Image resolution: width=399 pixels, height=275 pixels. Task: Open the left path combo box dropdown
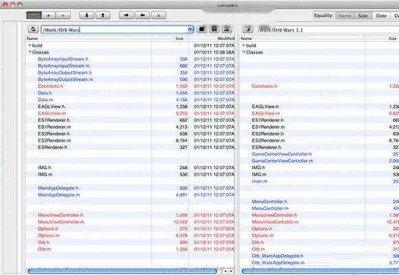click(x=191, y=30)
